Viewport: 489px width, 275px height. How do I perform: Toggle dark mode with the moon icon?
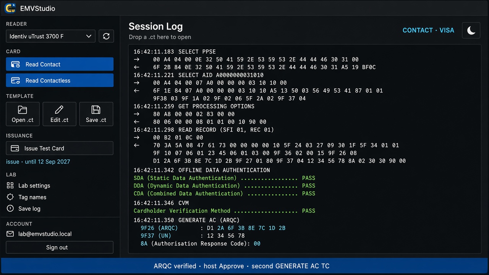click(471, 30)
